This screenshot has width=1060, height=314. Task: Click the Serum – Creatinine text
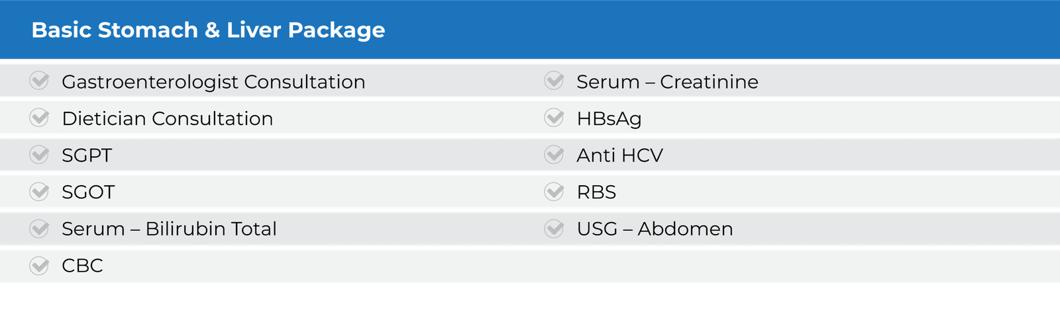pyautogui.click(x=667, y=82)
